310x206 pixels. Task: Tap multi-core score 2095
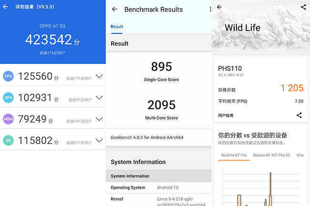coord(162,105)
